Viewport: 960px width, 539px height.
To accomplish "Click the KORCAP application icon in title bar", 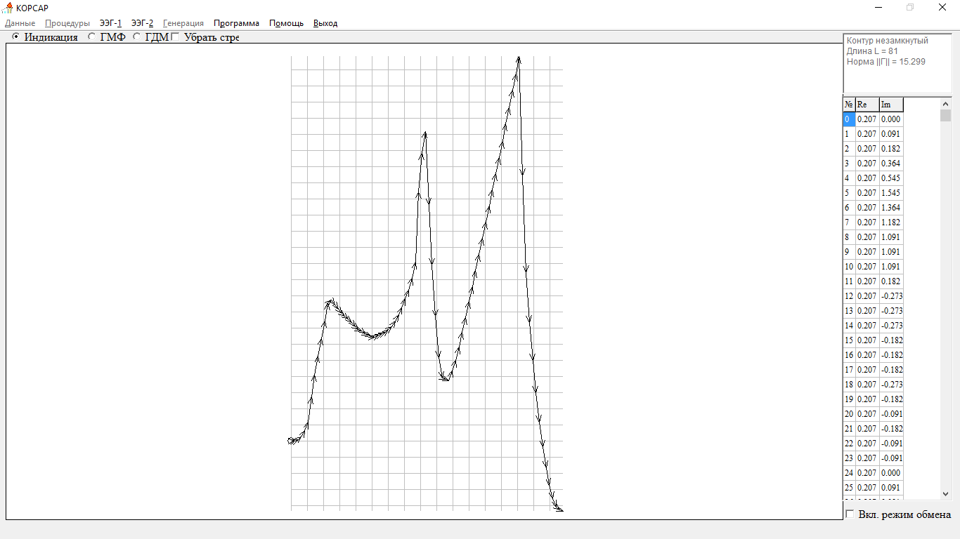I will point(8,8).
